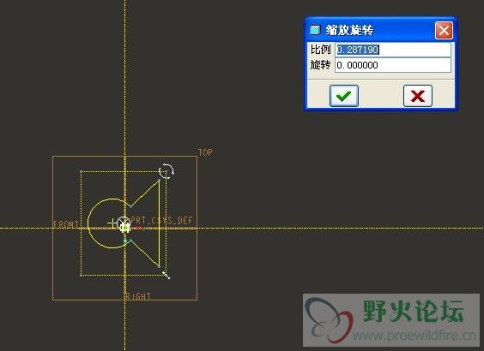
Task: Grab the circular rotate handle on selection box
Action: (x=166, y=171)
